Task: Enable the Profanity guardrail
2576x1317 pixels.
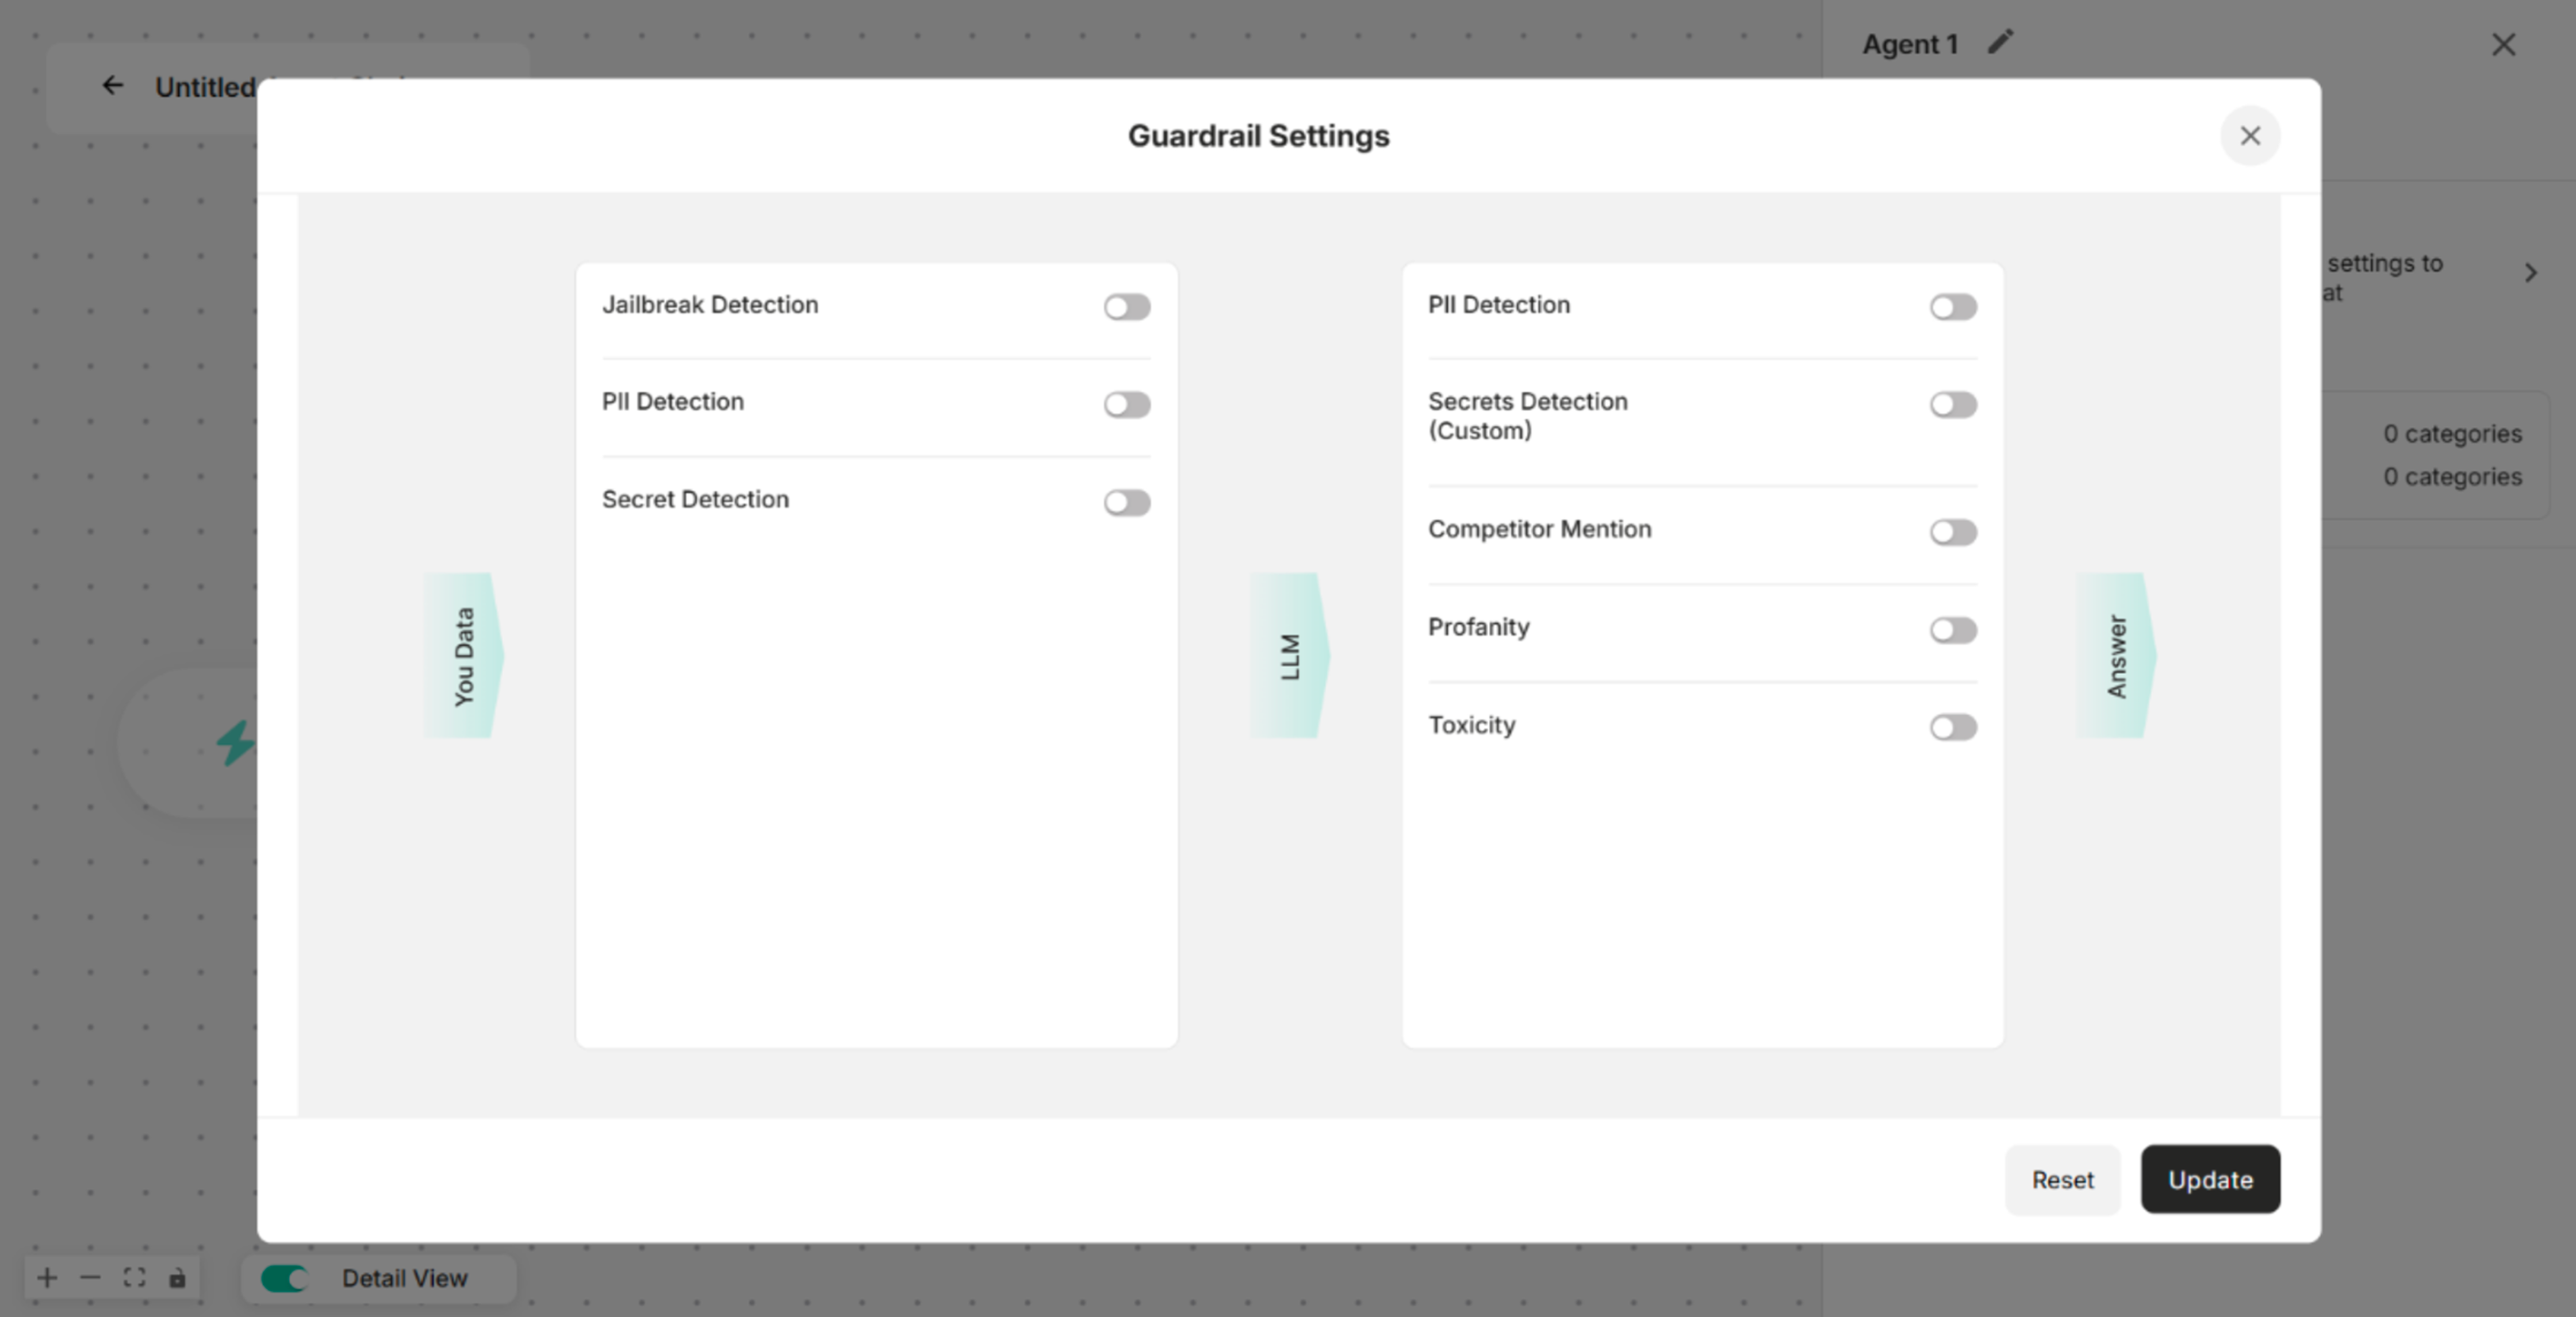Action: [x=1953, y=630]
